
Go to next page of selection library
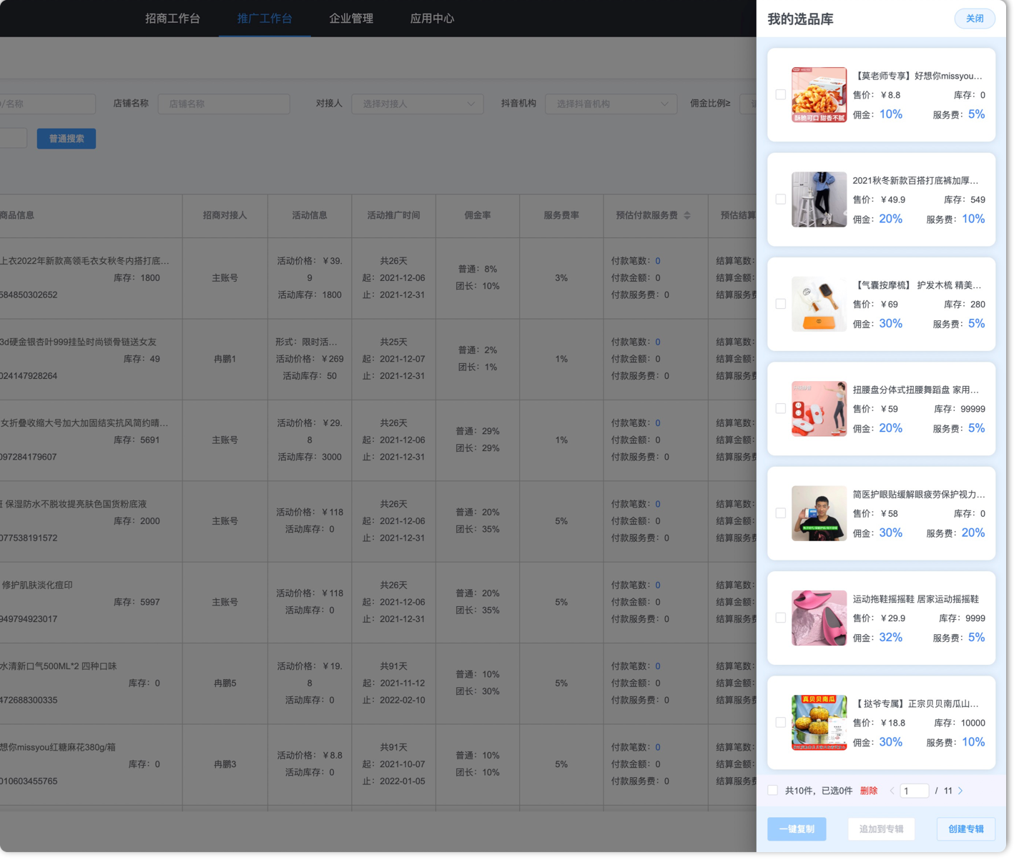click(960, 791)
